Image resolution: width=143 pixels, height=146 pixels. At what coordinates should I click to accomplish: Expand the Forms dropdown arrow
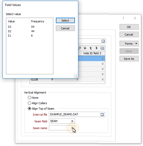136,43
